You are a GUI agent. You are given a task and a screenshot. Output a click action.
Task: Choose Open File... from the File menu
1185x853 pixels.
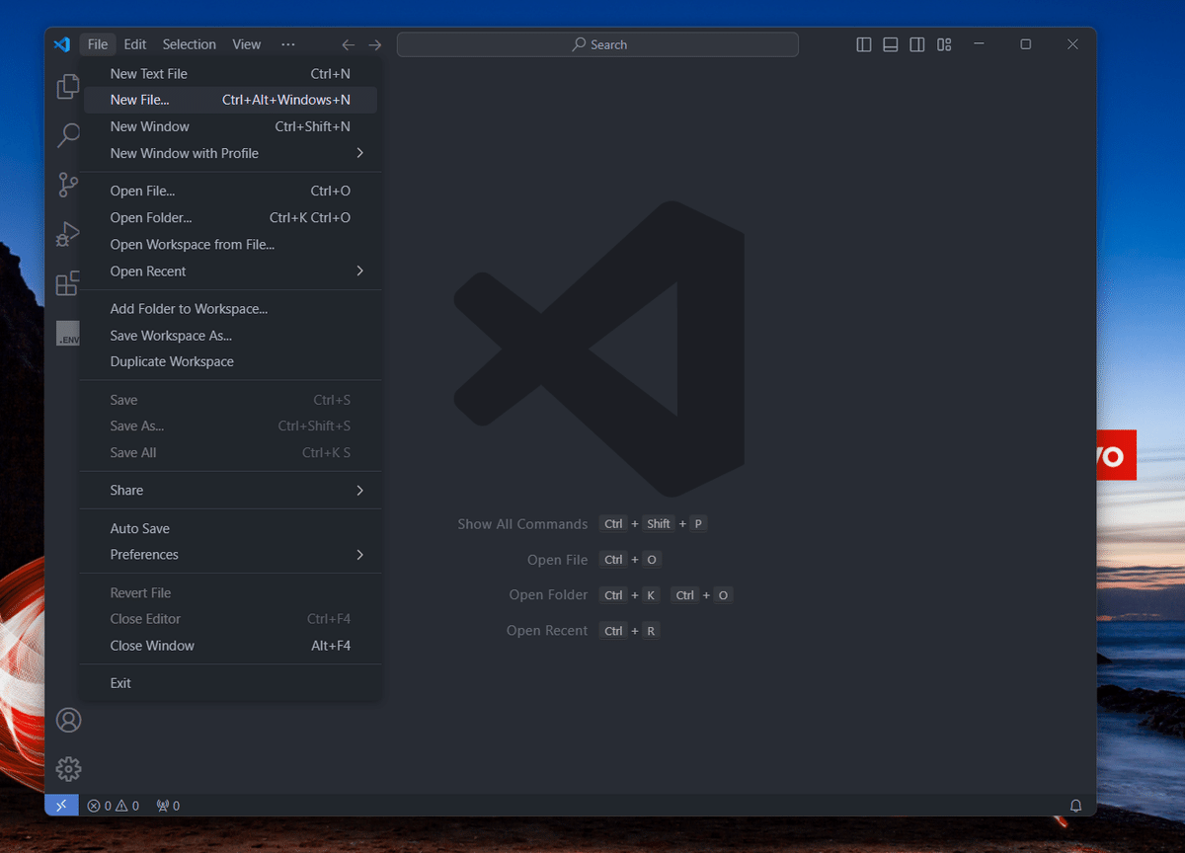230,191
